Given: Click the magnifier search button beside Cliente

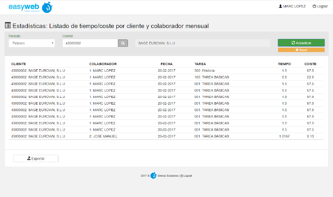Looking at the screenshot, I should pos(123,43).
